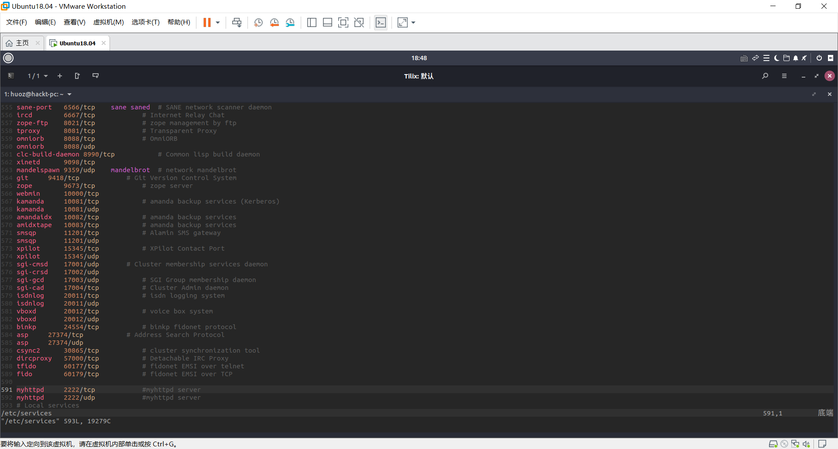Close the 主页 tab
Screen dimensions: 838x449
click(x=38, y=43)
